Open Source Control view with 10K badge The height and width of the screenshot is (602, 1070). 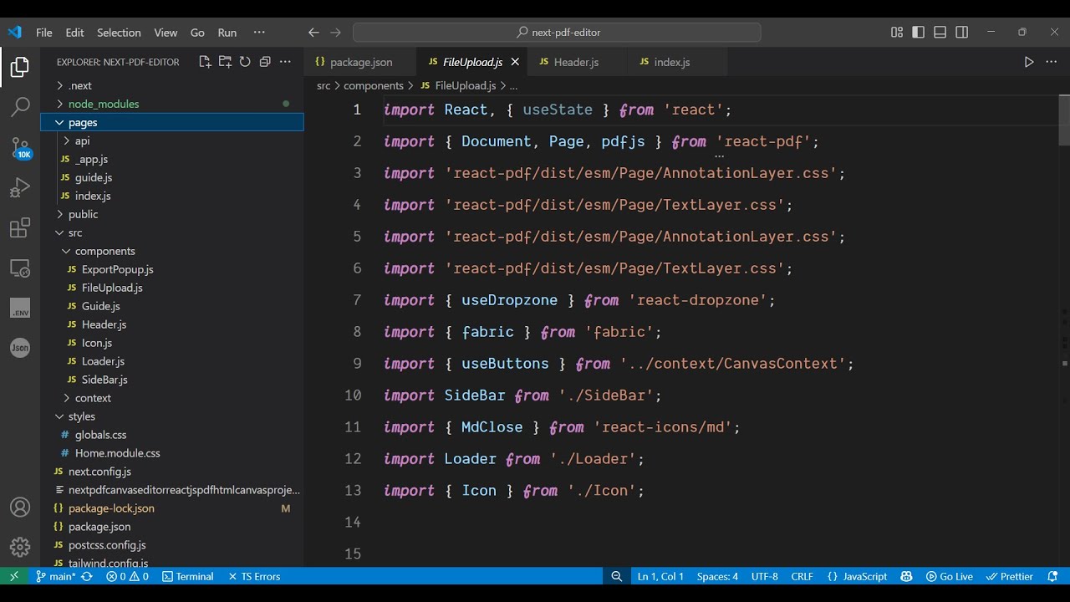(20, 148)
